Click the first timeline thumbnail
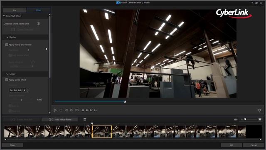266x150 pixels. coord(14,132)
